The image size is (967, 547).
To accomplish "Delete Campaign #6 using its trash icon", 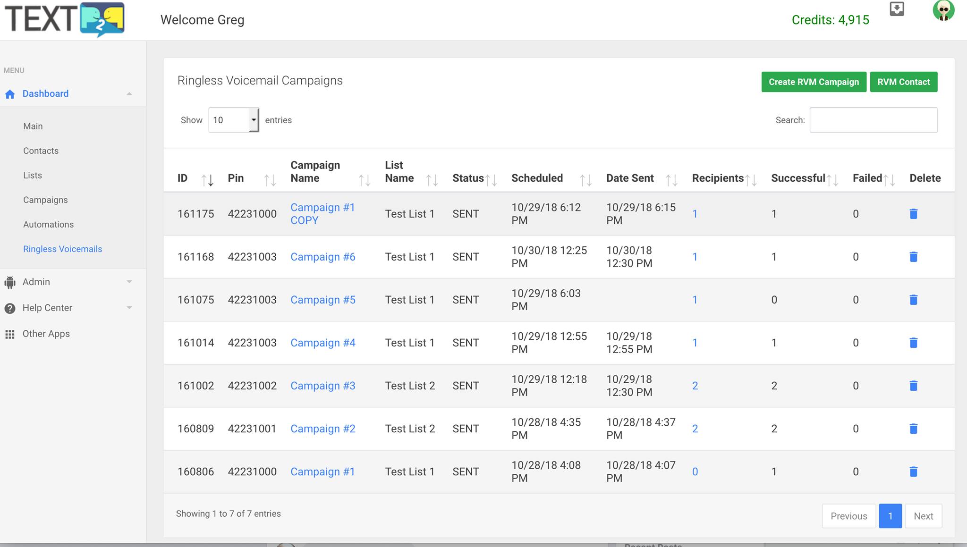I will [x=913, y=257].
